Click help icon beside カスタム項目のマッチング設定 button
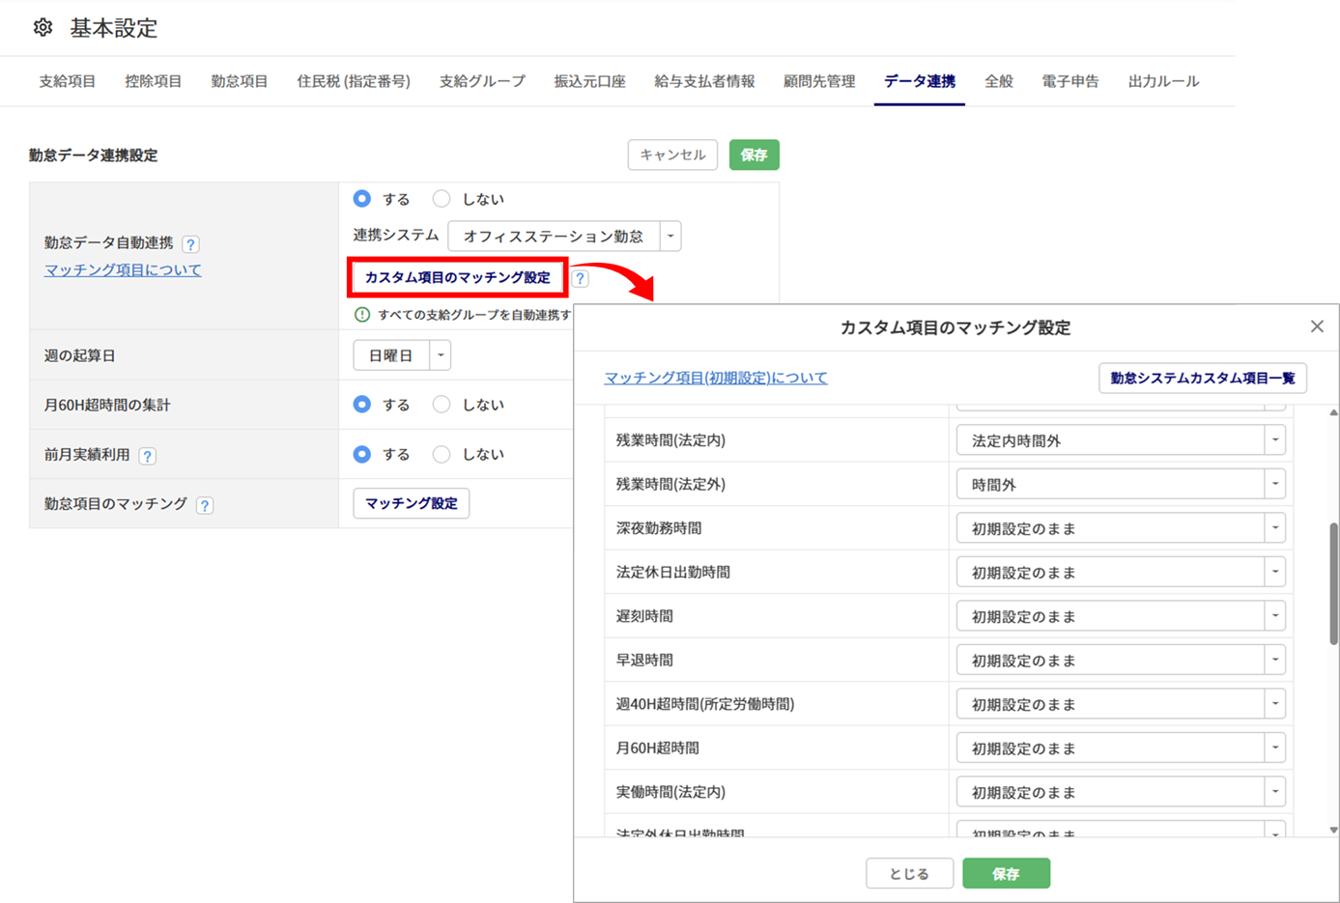Screen dimensions: 1340x903 point(580,278)
